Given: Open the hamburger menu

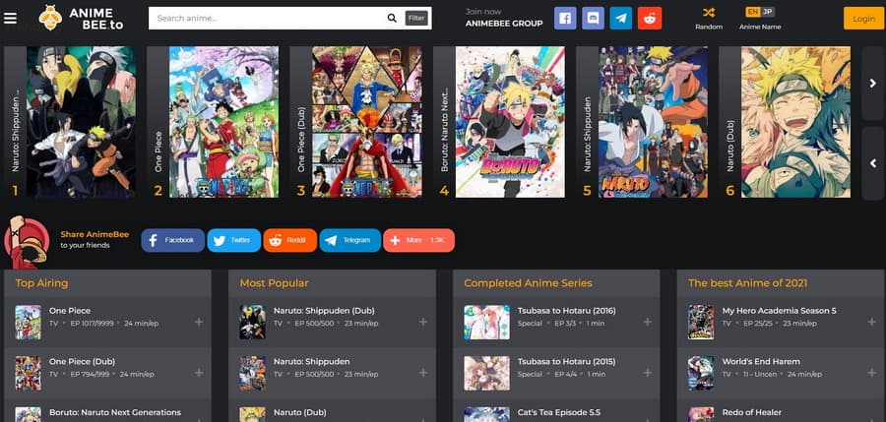Looking at the screenshot, I should coord(11,18).
